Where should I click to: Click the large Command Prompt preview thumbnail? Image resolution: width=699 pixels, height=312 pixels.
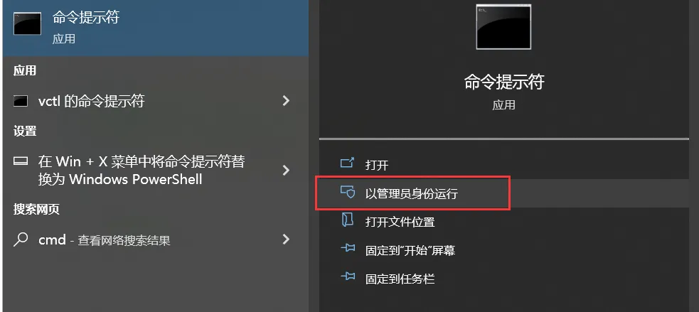pos(503,27)
